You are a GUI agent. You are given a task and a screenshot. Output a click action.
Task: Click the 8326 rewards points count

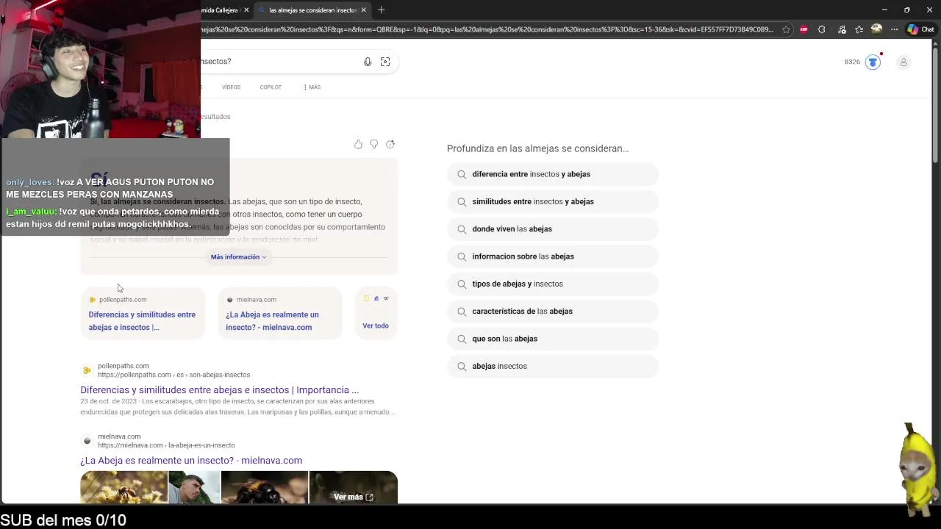click(852, 62)
